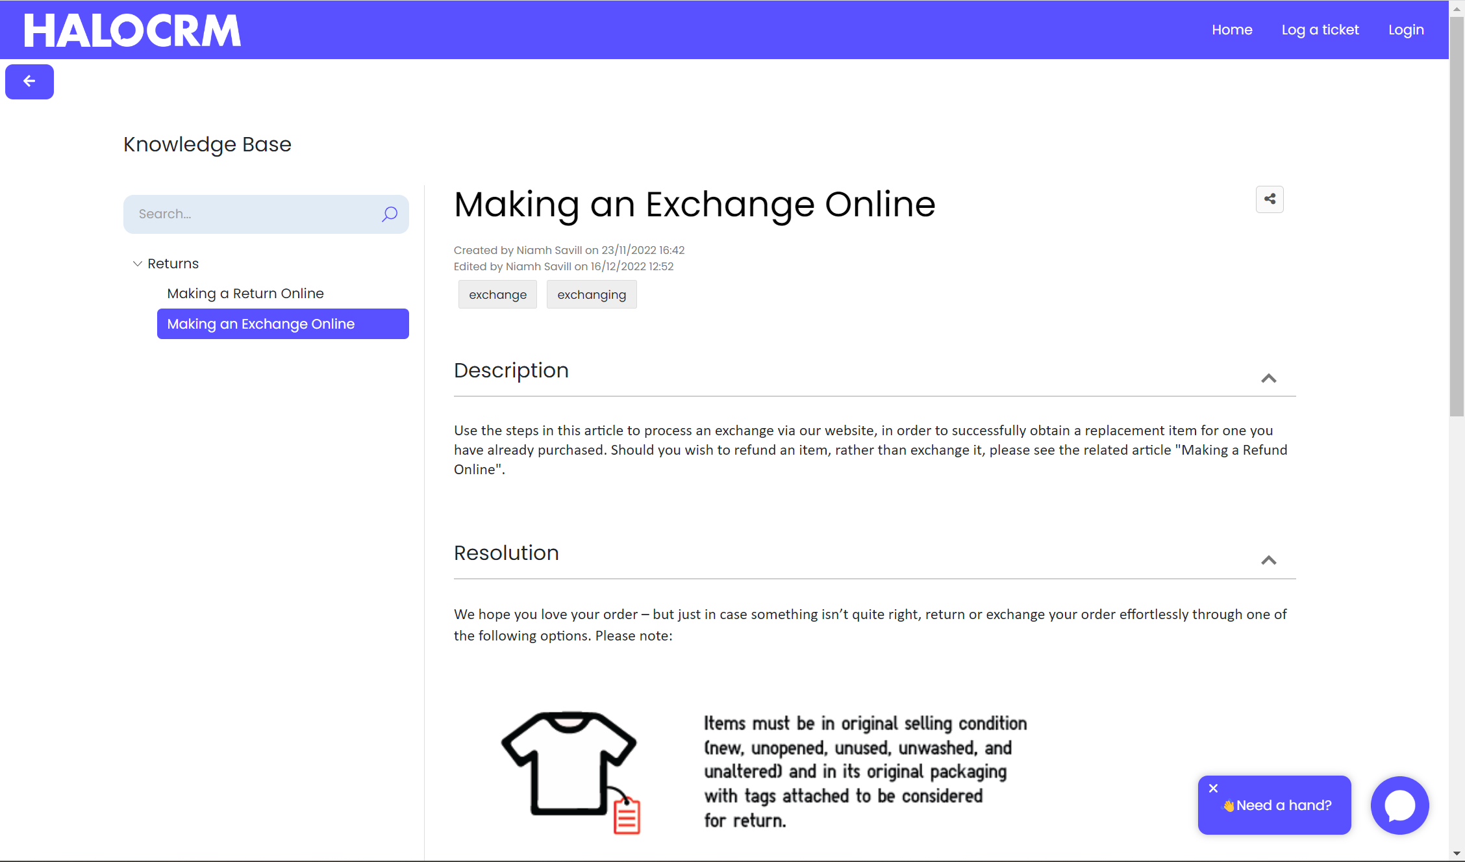Click the t-shirt return policy image
This screenshot has width=1465, height=862.
pyautogui.click(x=571, y=772)
